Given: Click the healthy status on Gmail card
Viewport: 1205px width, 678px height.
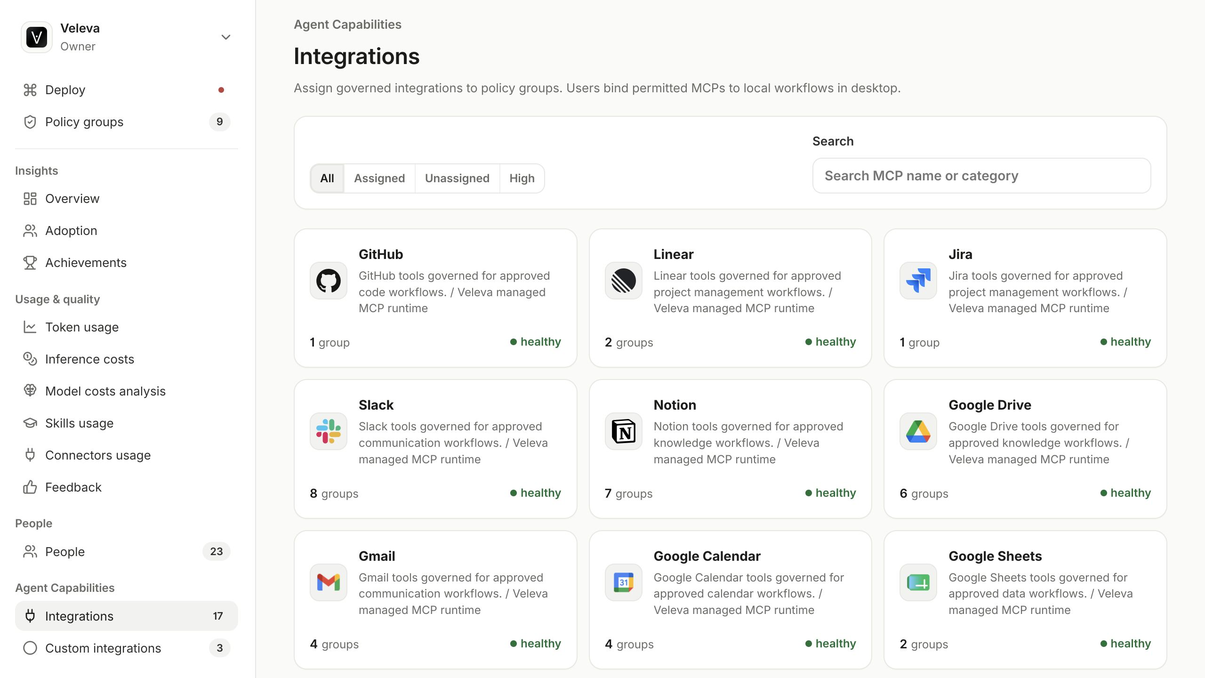Looking at the screenshot, I should pos(536,644).
